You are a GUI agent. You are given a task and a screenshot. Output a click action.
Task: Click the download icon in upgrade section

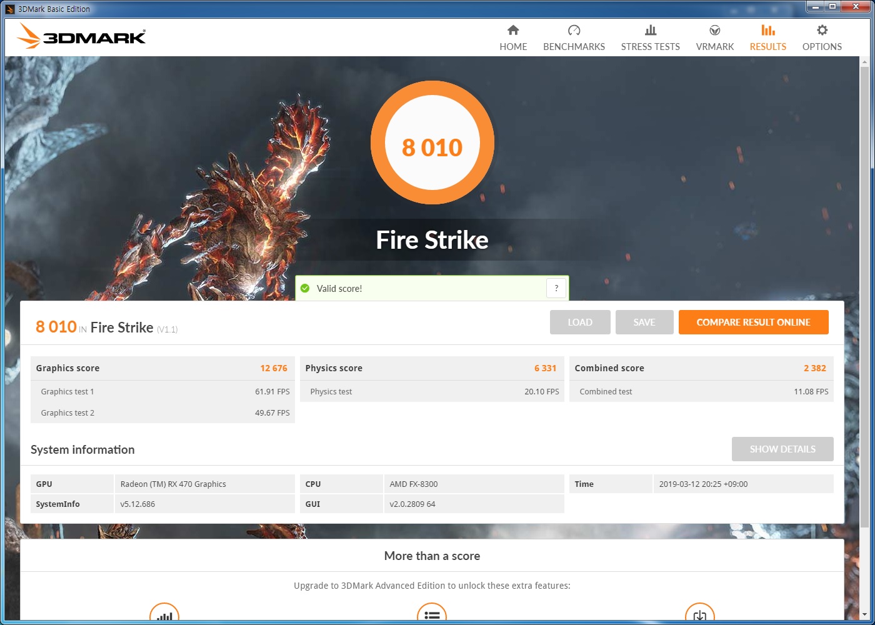pyautogui.click(x=700, y=613)
